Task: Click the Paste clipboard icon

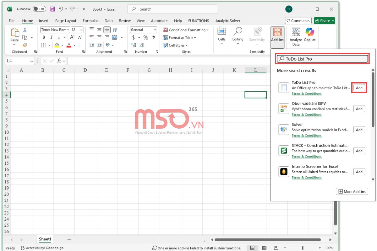Action: 14,32
